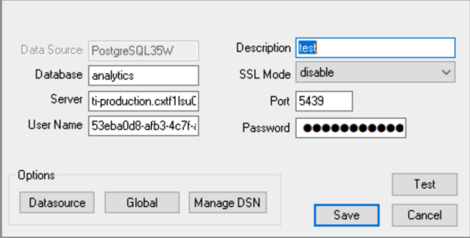470x238 pixels.
Task: Click the User Name label
Action: pos(55,125)
